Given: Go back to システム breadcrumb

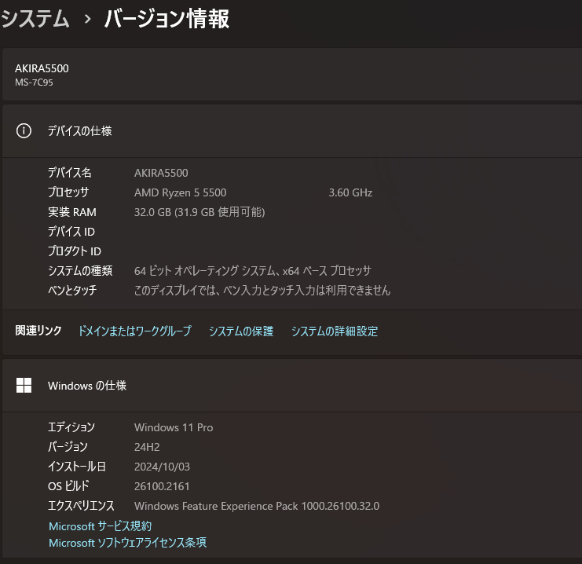Looking at the screenshot, I should click(x=35, y=19).
